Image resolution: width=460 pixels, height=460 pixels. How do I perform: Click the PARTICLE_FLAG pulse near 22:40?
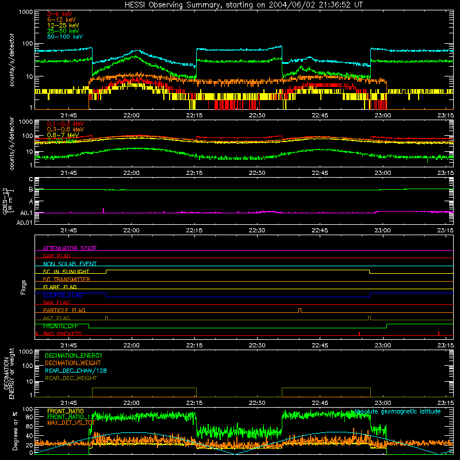[x=300, y=310]
